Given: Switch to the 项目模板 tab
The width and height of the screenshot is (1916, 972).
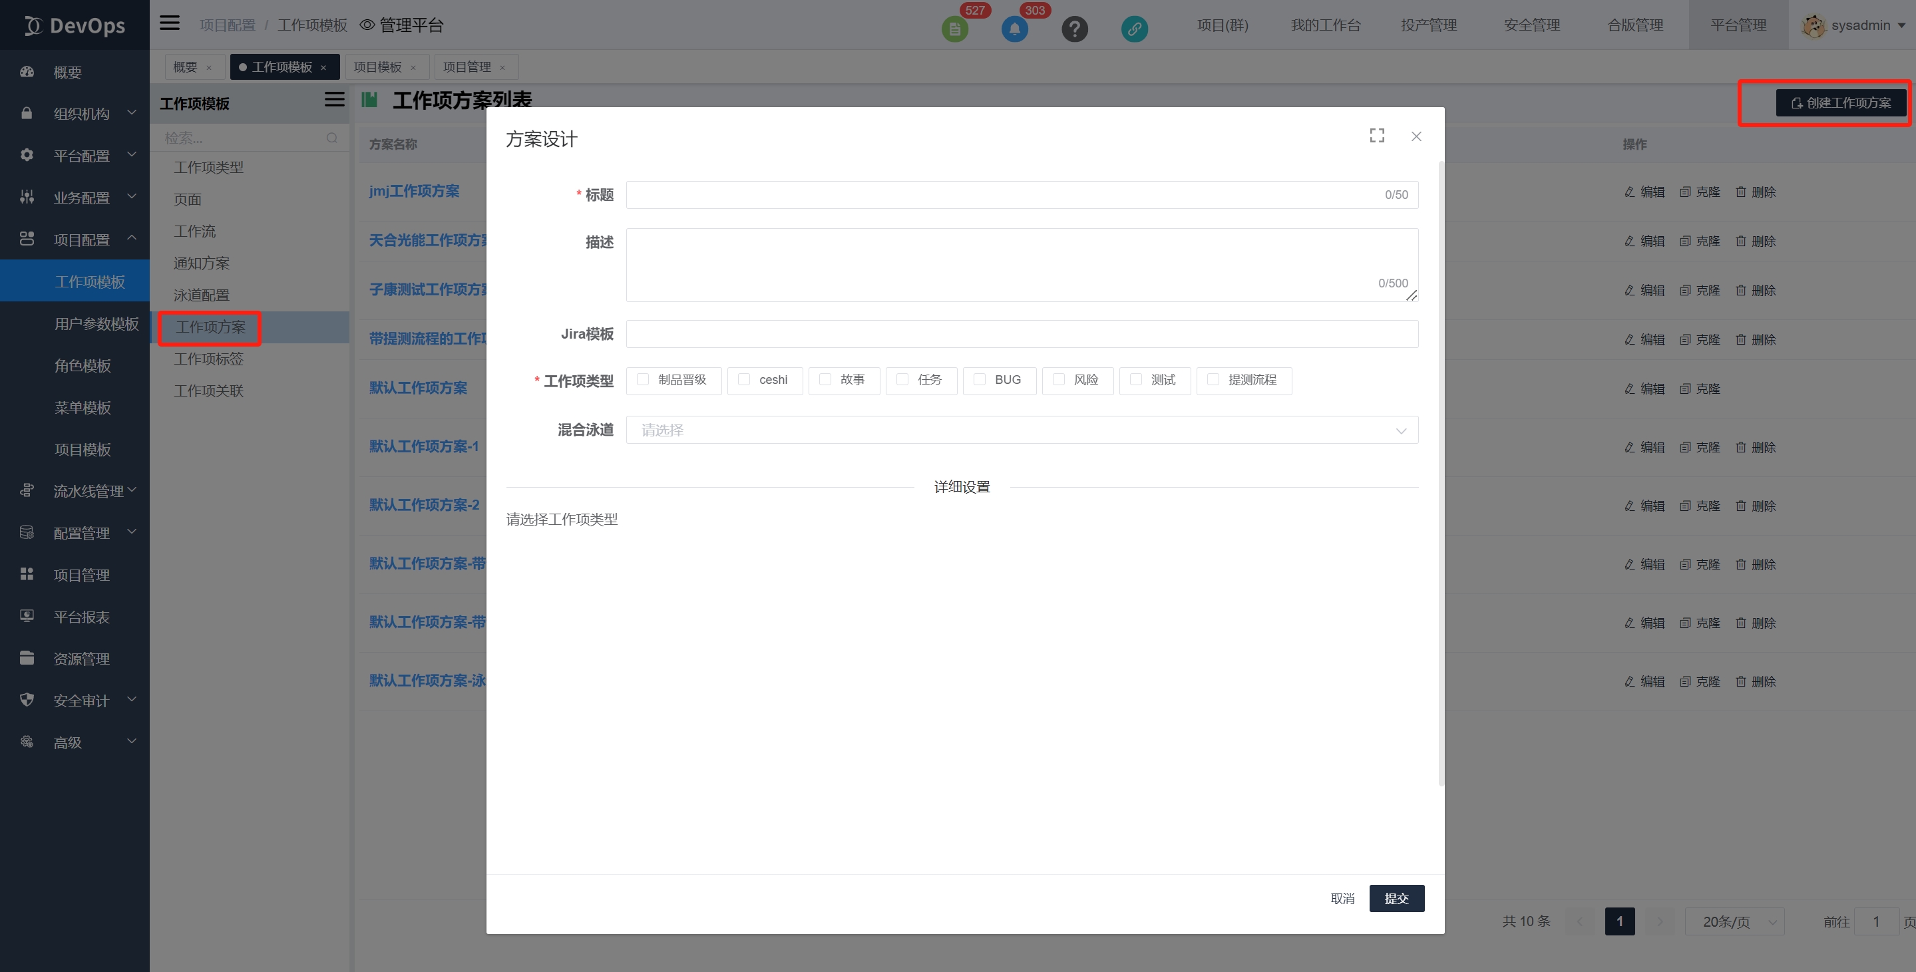Looking at the screenshot, I should click(379, 66).
